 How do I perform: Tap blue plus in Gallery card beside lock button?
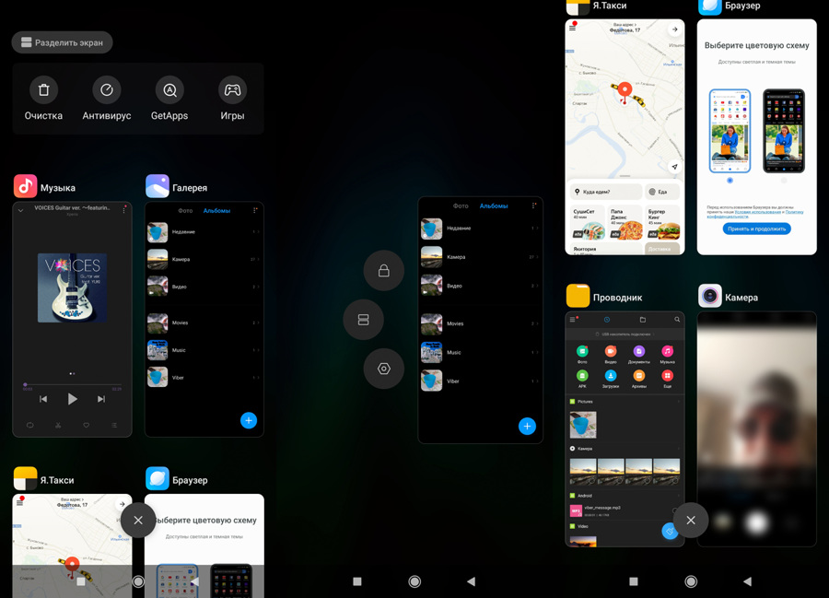527,427
